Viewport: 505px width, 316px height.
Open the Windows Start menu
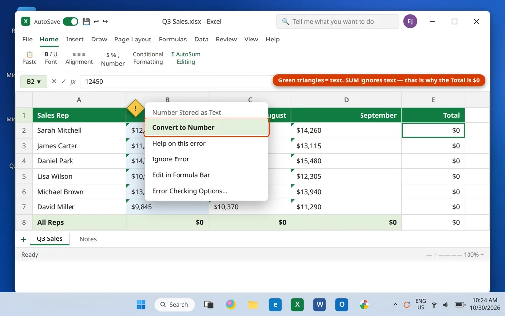[x=141, y=304]
